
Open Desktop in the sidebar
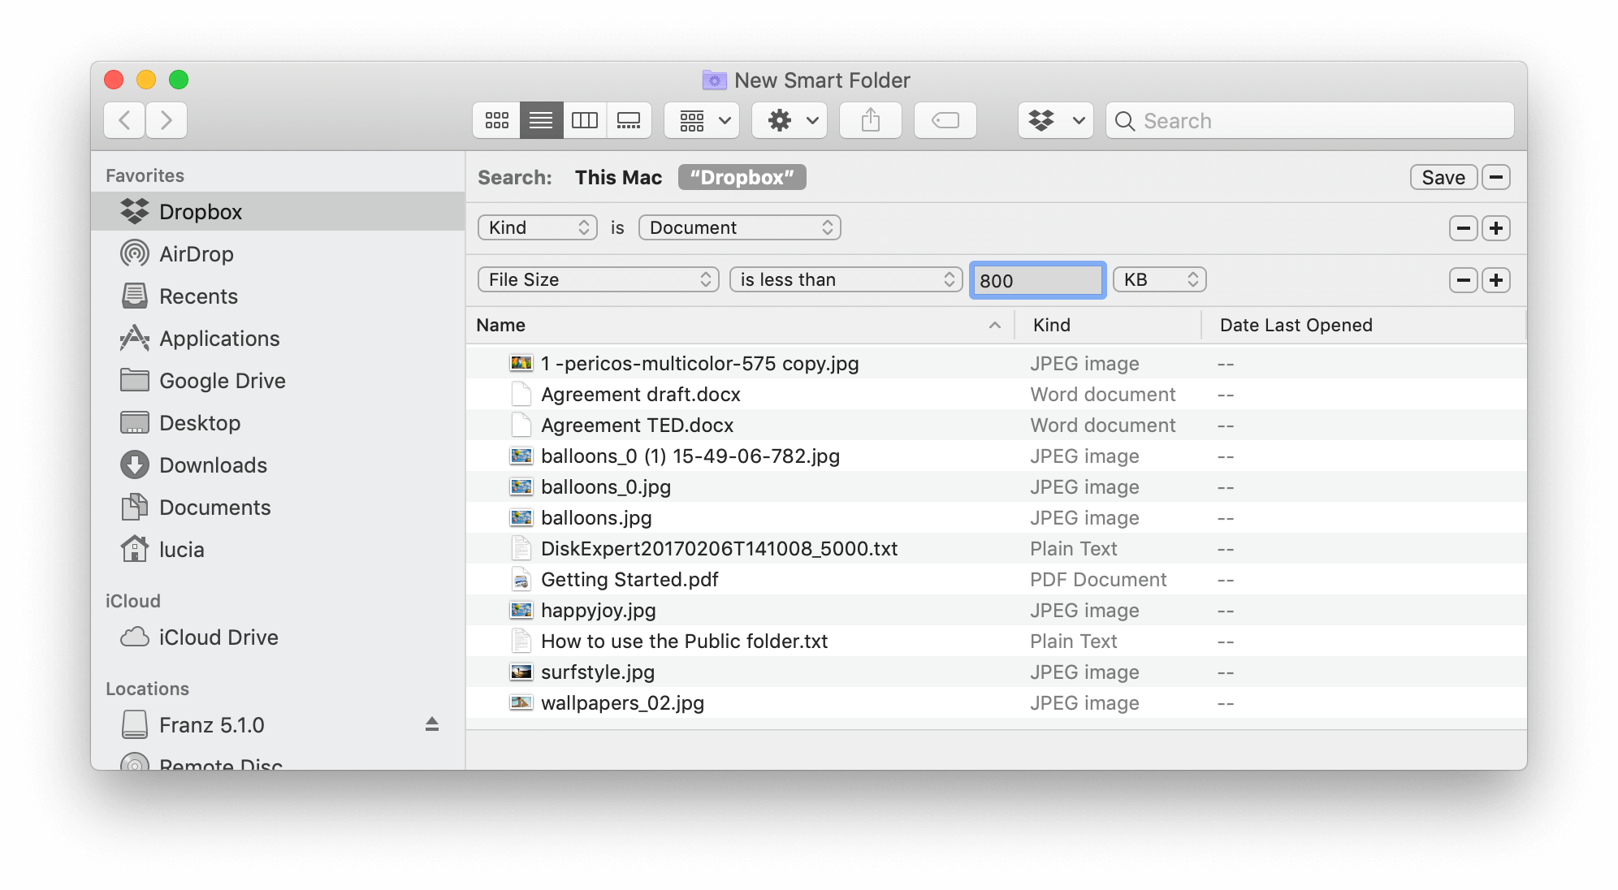tap(278, 423)
